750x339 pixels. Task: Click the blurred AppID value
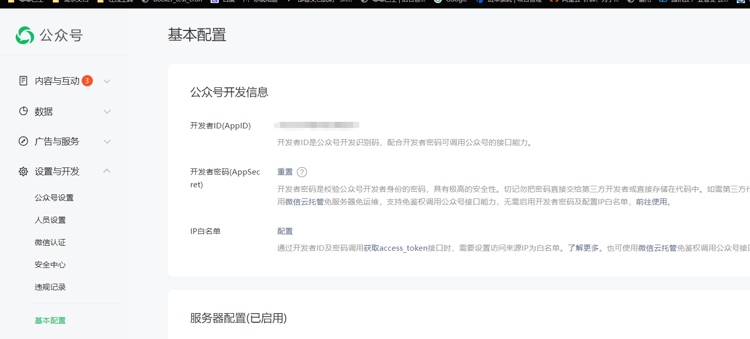pyautogui.click(x=317, y=125)
